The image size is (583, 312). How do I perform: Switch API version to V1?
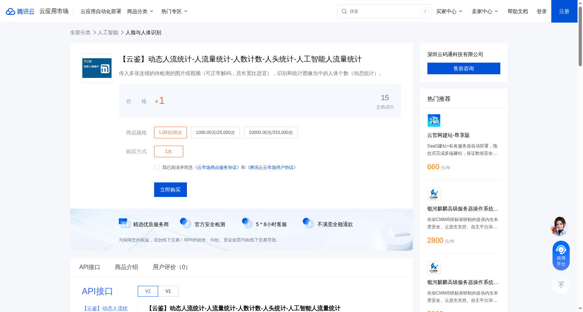[x=168, y=291]
